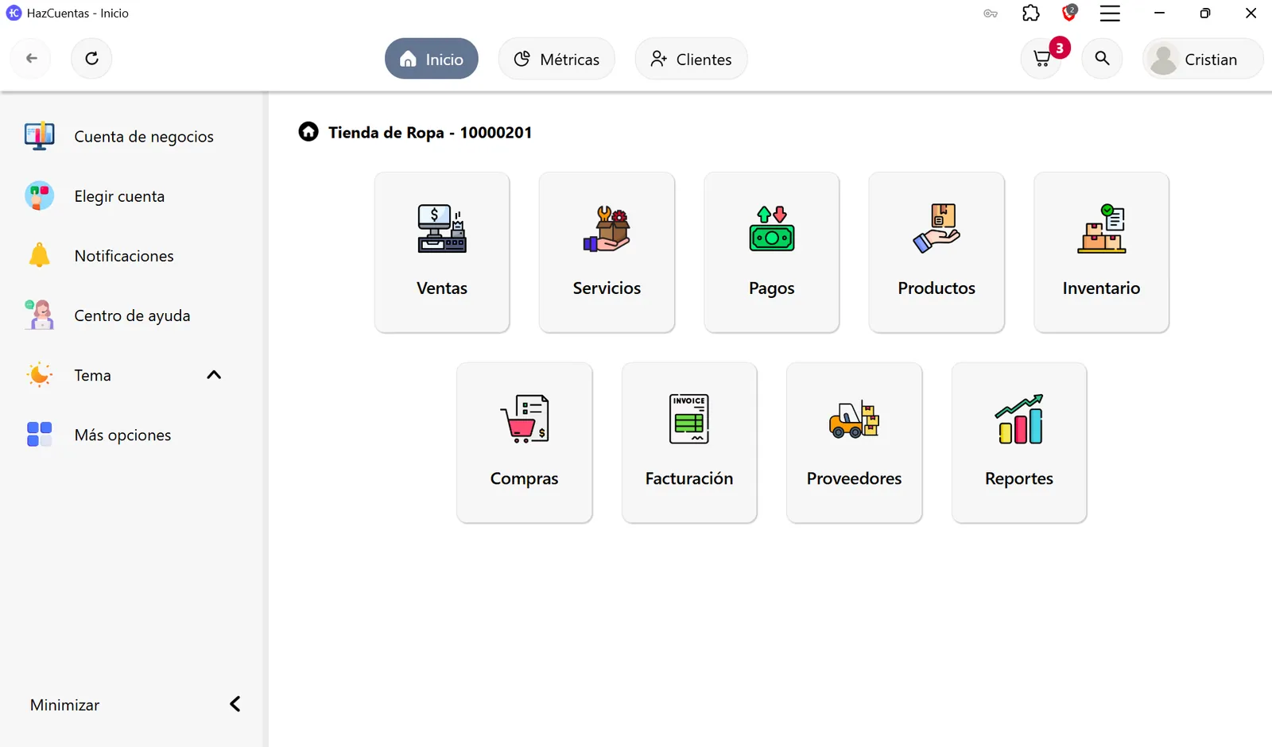The width and height of the screenshot is (1272, 747).
Task: Open the shopping cart with 3 items
Action: point(1041,59)
